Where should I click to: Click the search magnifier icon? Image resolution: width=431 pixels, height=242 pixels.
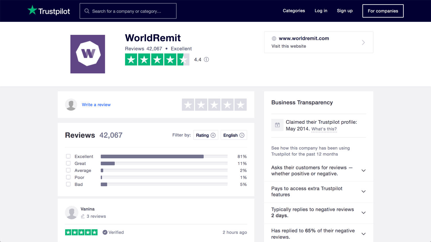tap(87, 11)
